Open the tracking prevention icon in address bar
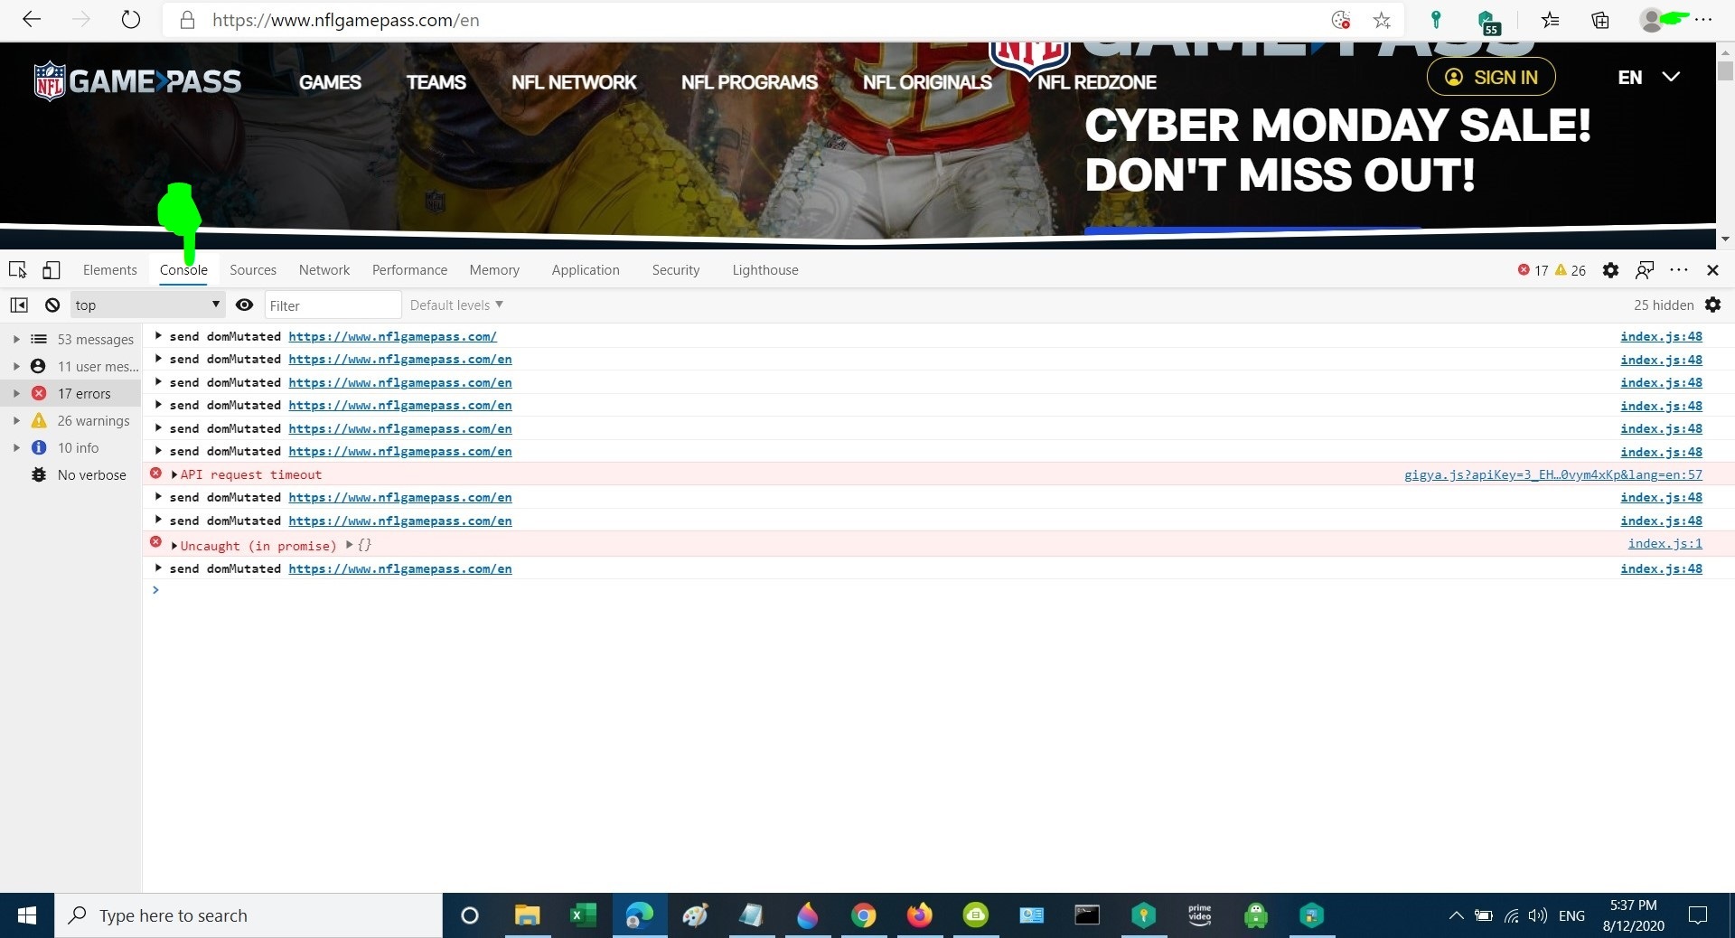Screen dimensions: 1735x938 click(x=1341, y=20)
